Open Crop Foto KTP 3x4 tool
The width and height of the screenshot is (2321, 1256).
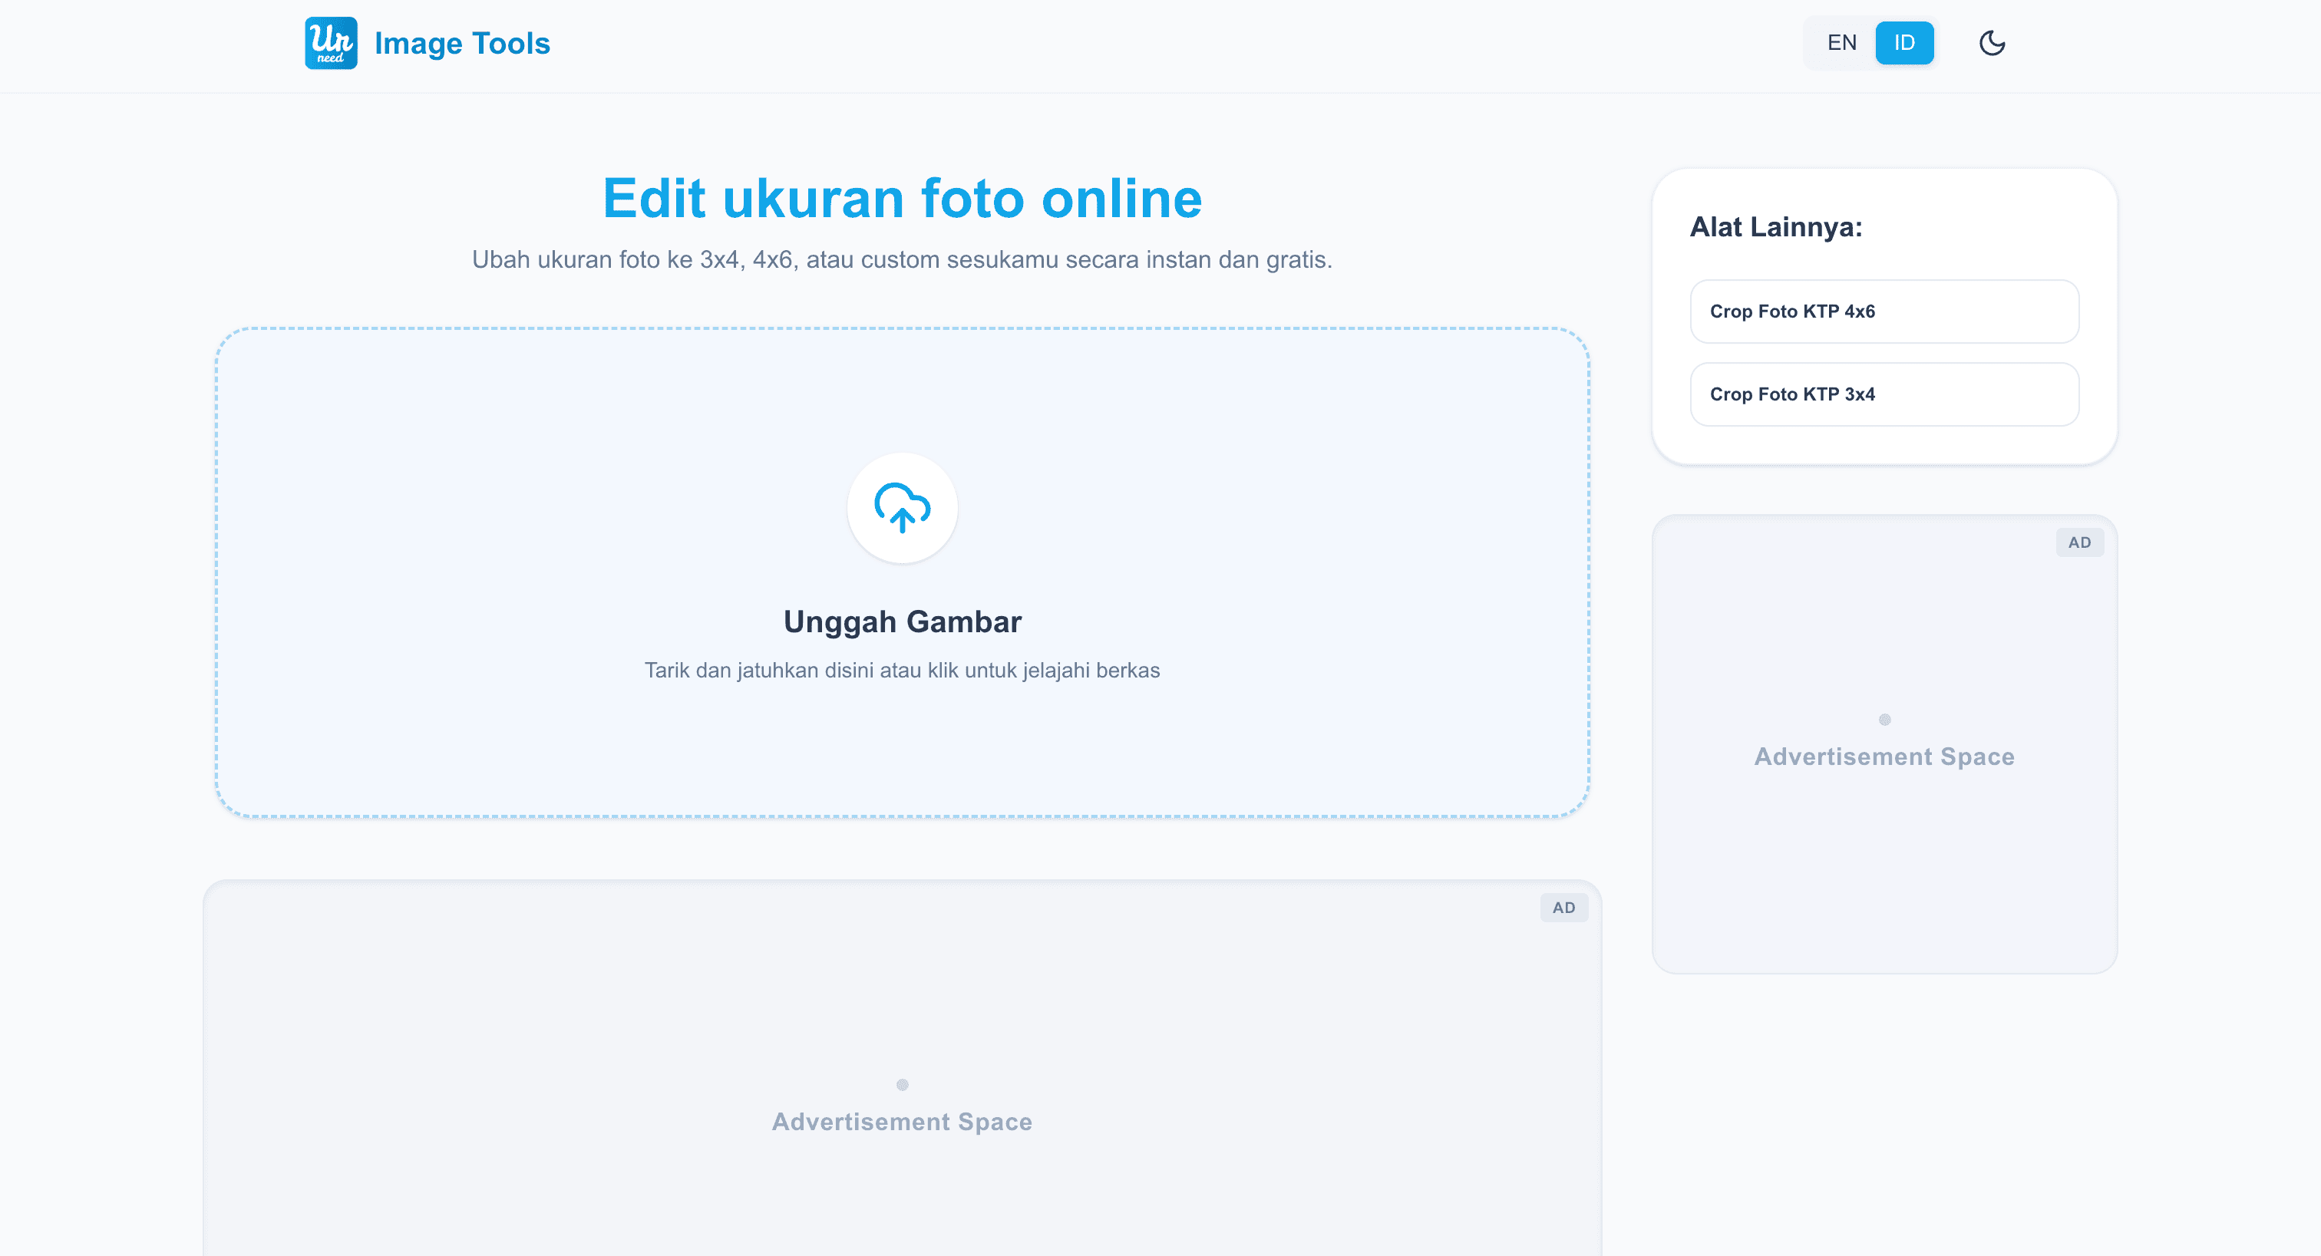point(1884,394)
